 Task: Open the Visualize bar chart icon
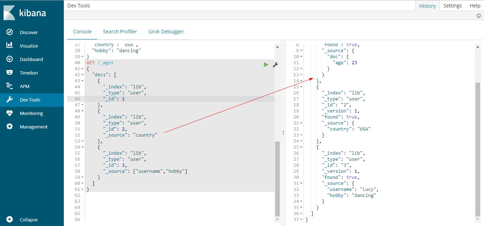[x=10, y=45]
